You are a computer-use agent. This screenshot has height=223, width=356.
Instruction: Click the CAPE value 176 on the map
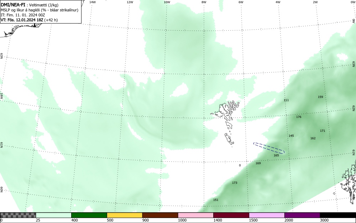pos(299,117)
